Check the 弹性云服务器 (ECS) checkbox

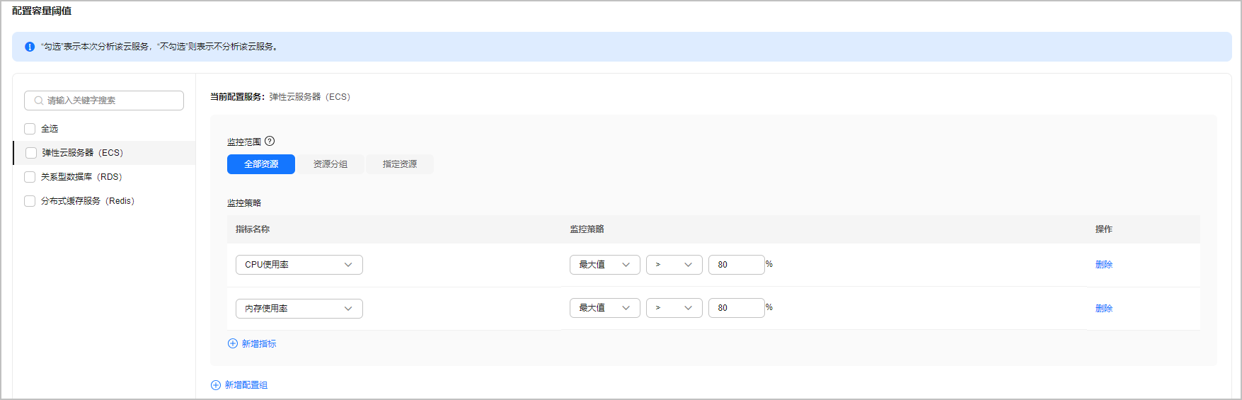point(31,153)
